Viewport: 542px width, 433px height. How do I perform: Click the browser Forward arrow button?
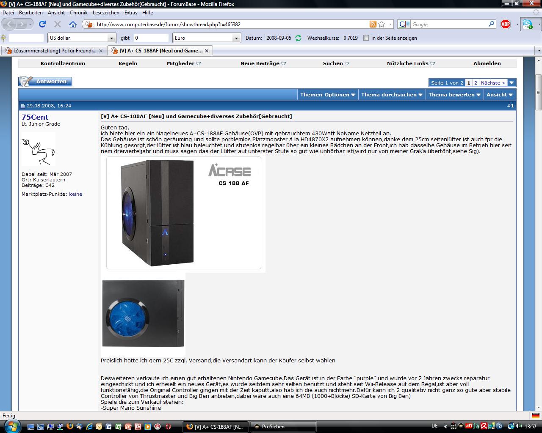point(21,24)
